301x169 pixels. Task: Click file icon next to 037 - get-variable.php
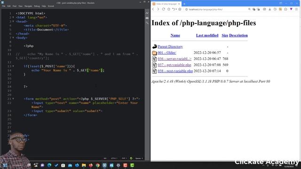[x=154, y=65]
